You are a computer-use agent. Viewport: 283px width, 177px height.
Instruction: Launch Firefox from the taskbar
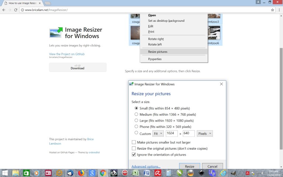click(81, 173)
